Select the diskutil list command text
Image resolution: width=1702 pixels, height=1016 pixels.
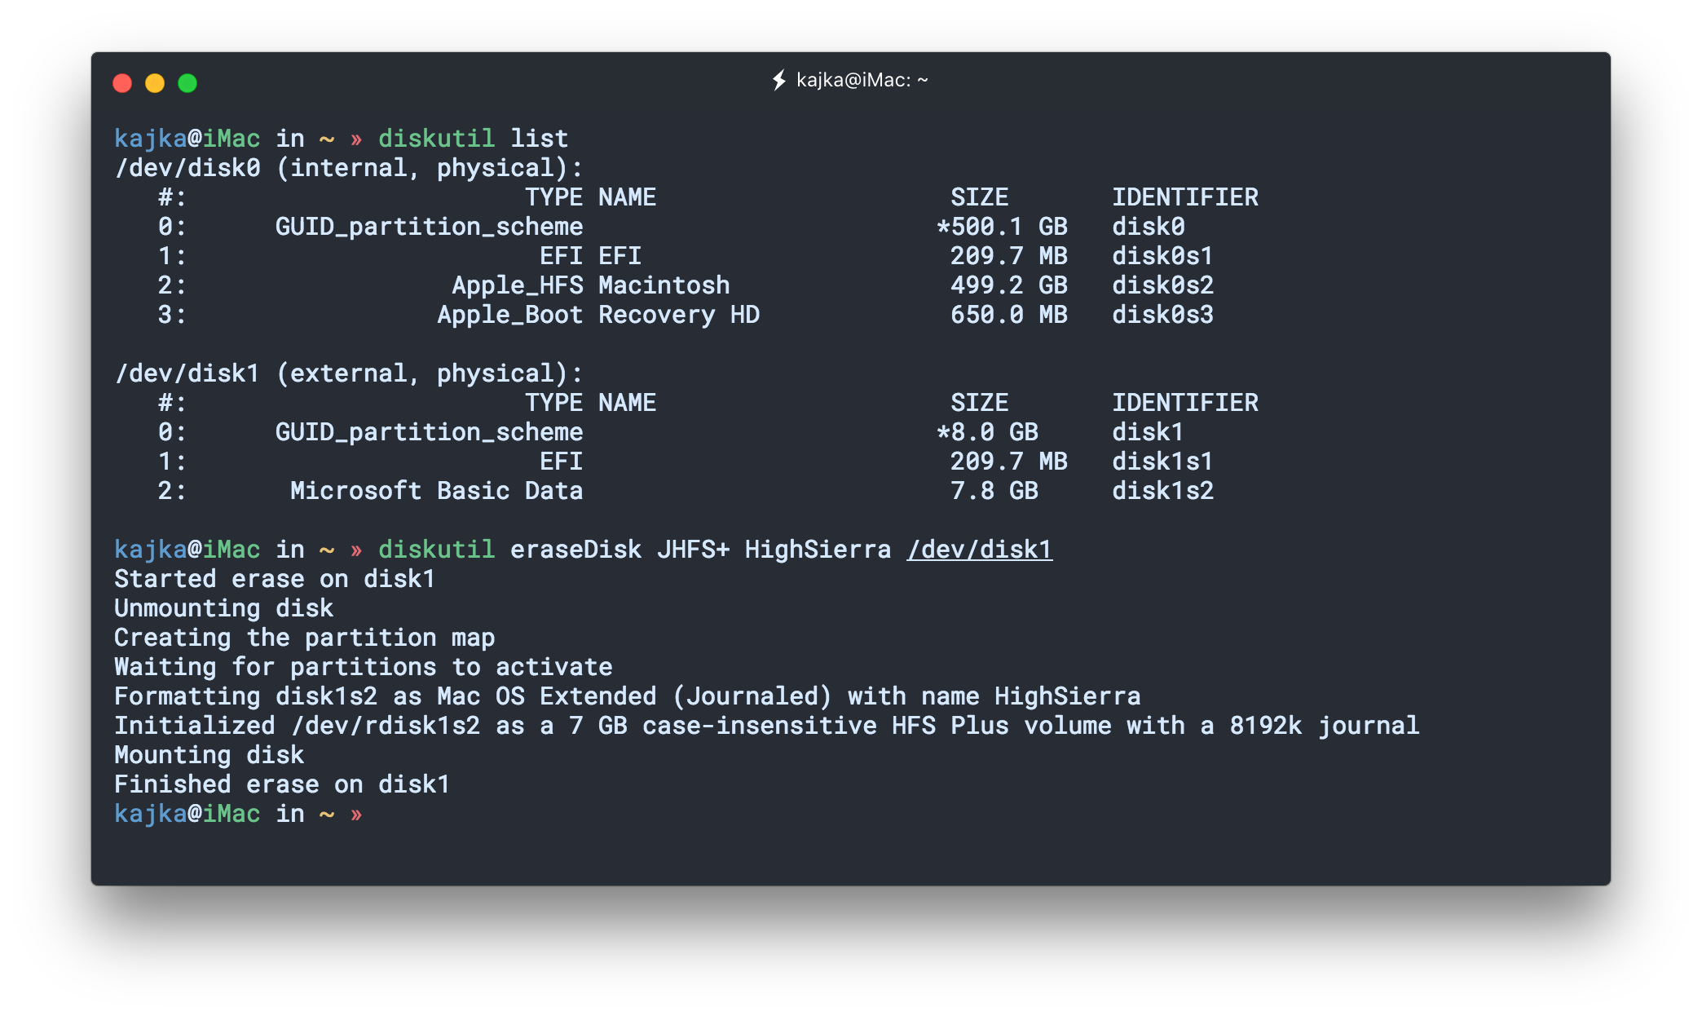tap(474, 138)
